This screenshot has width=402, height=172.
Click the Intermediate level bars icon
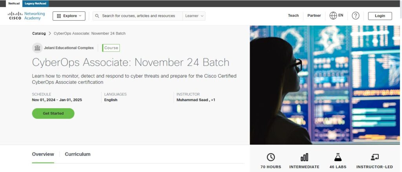pos(304,157)
